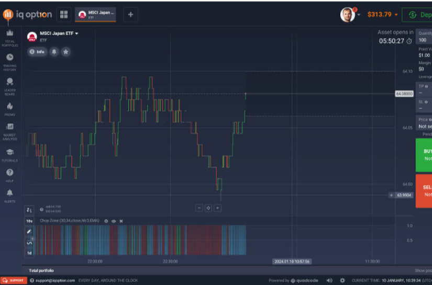Open the drawing tools pencil icon
This screenshot has height=285, width=432.
(29, 232)
